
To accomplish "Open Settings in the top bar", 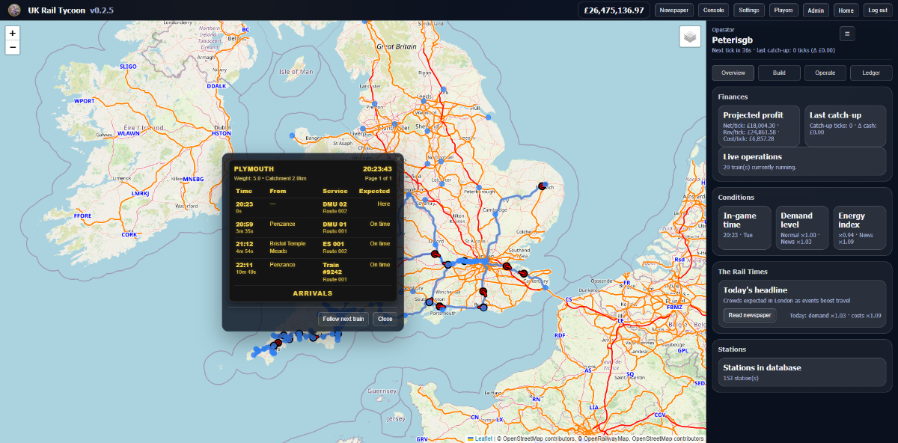I will pyautogui.click(x=748, y=10).
